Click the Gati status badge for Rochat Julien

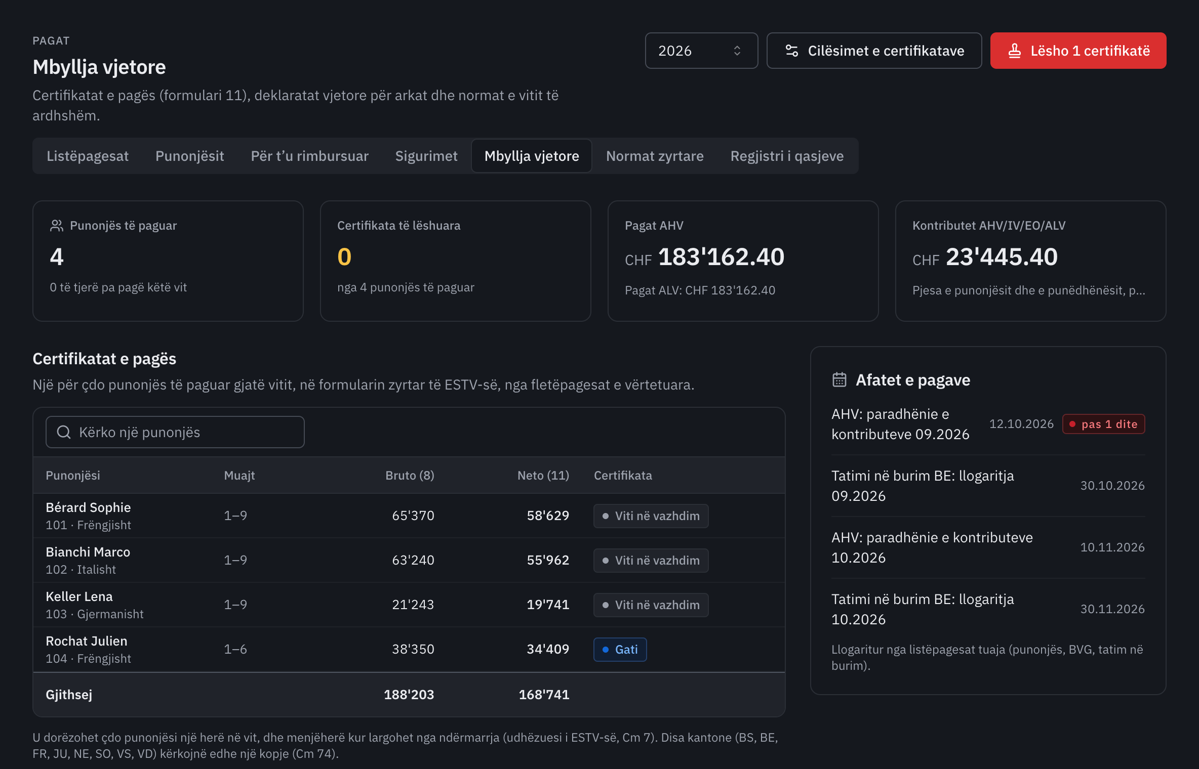point(620,650)
